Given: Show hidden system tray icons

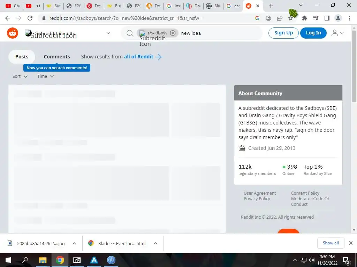Looking at the screenshot, I should click(x=295, y=260).
